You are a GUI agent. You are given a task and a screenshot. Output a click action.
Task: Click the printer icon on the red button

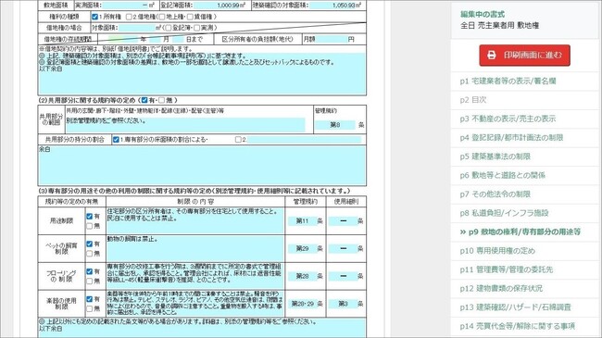[492, 56]
